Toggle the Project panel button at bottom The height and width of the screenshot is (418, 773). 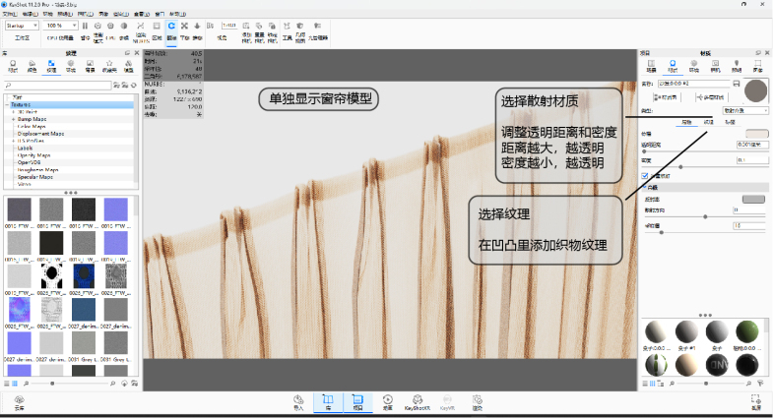356,401
